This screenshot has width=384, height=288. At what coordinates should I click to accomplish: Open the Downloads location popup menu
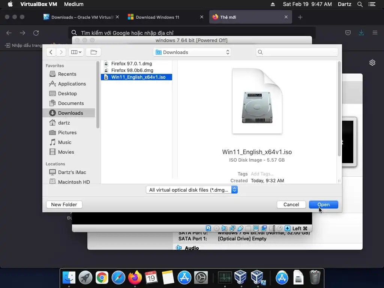click(x=192, y=52)
